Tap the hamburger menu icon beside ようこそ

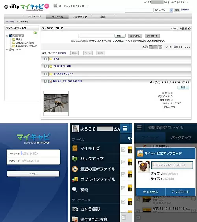tap(125, 129)
